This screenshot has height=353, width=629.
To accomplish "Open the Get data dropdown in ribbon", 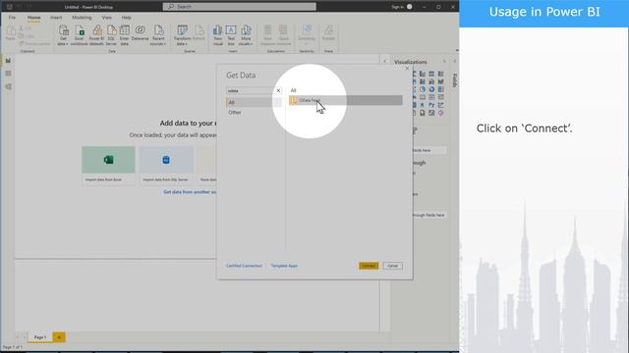I will pos(63,35).
